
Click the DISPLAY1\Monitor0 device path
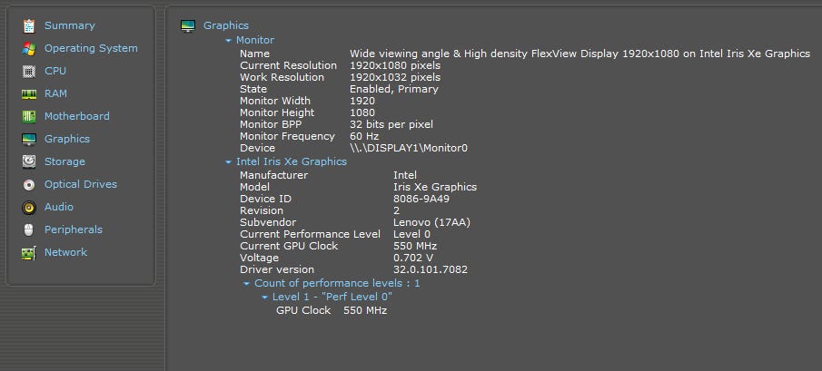(409, 148)
